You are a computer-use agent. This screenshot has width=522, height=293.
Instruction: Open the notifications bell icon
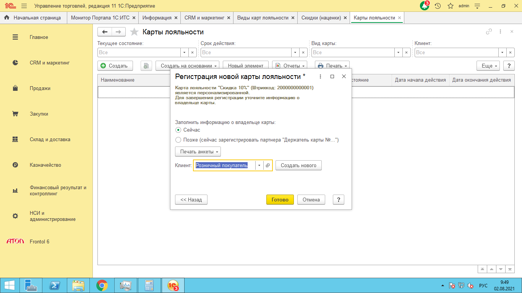pyautogui.click(x=425, y=6)
